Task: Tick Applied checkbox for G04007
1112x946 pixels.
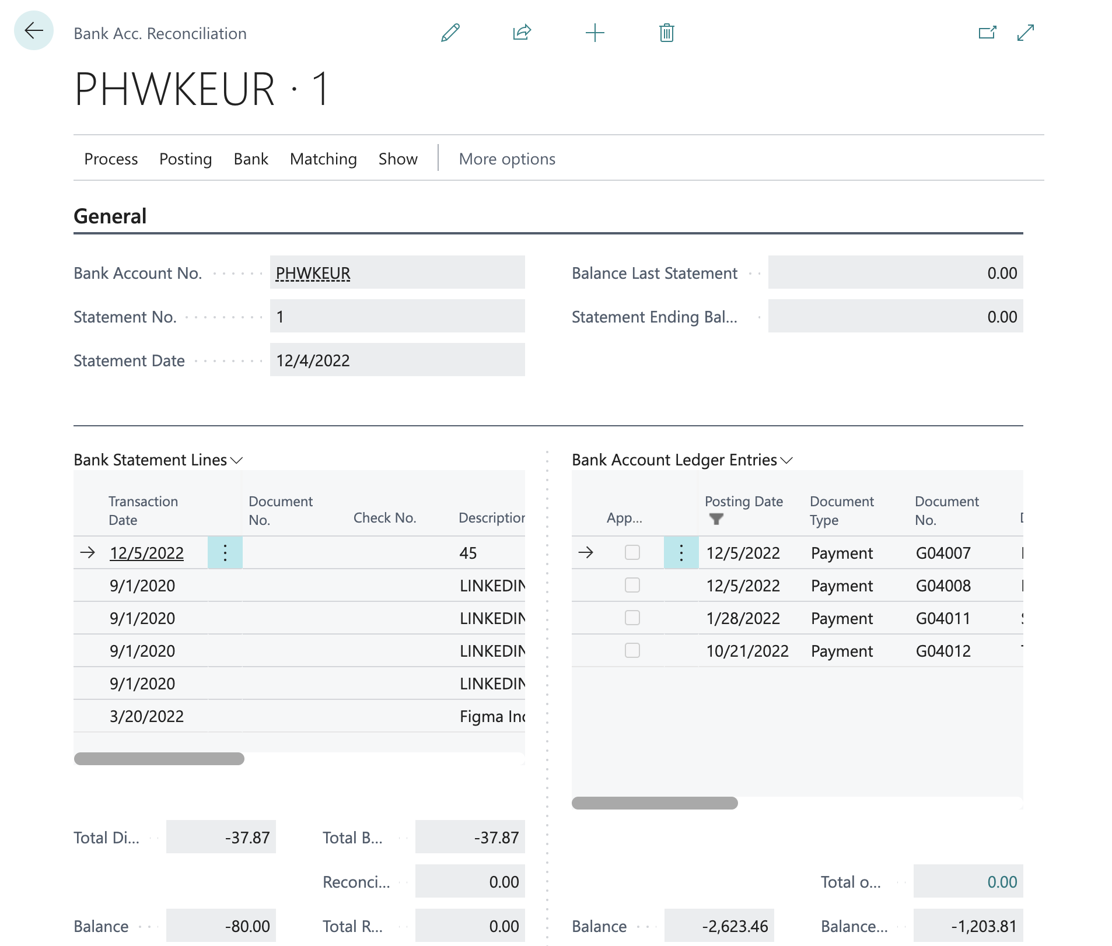Action: click(x=632, y=552)
